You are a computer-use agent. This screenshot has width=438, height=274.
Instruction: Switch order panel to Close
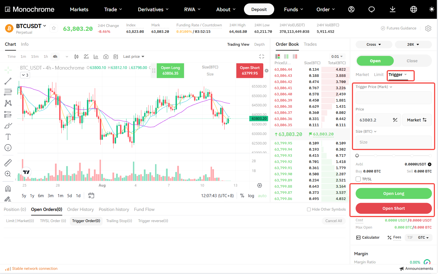click(412, 61)
